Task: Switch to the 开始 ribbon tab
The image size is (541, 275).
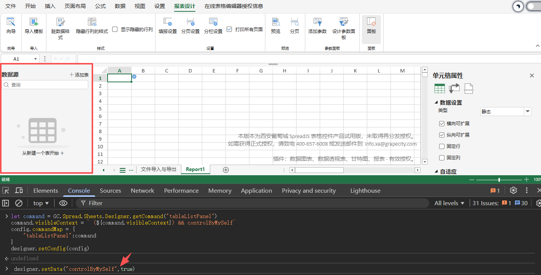Action: click(30, 6)
